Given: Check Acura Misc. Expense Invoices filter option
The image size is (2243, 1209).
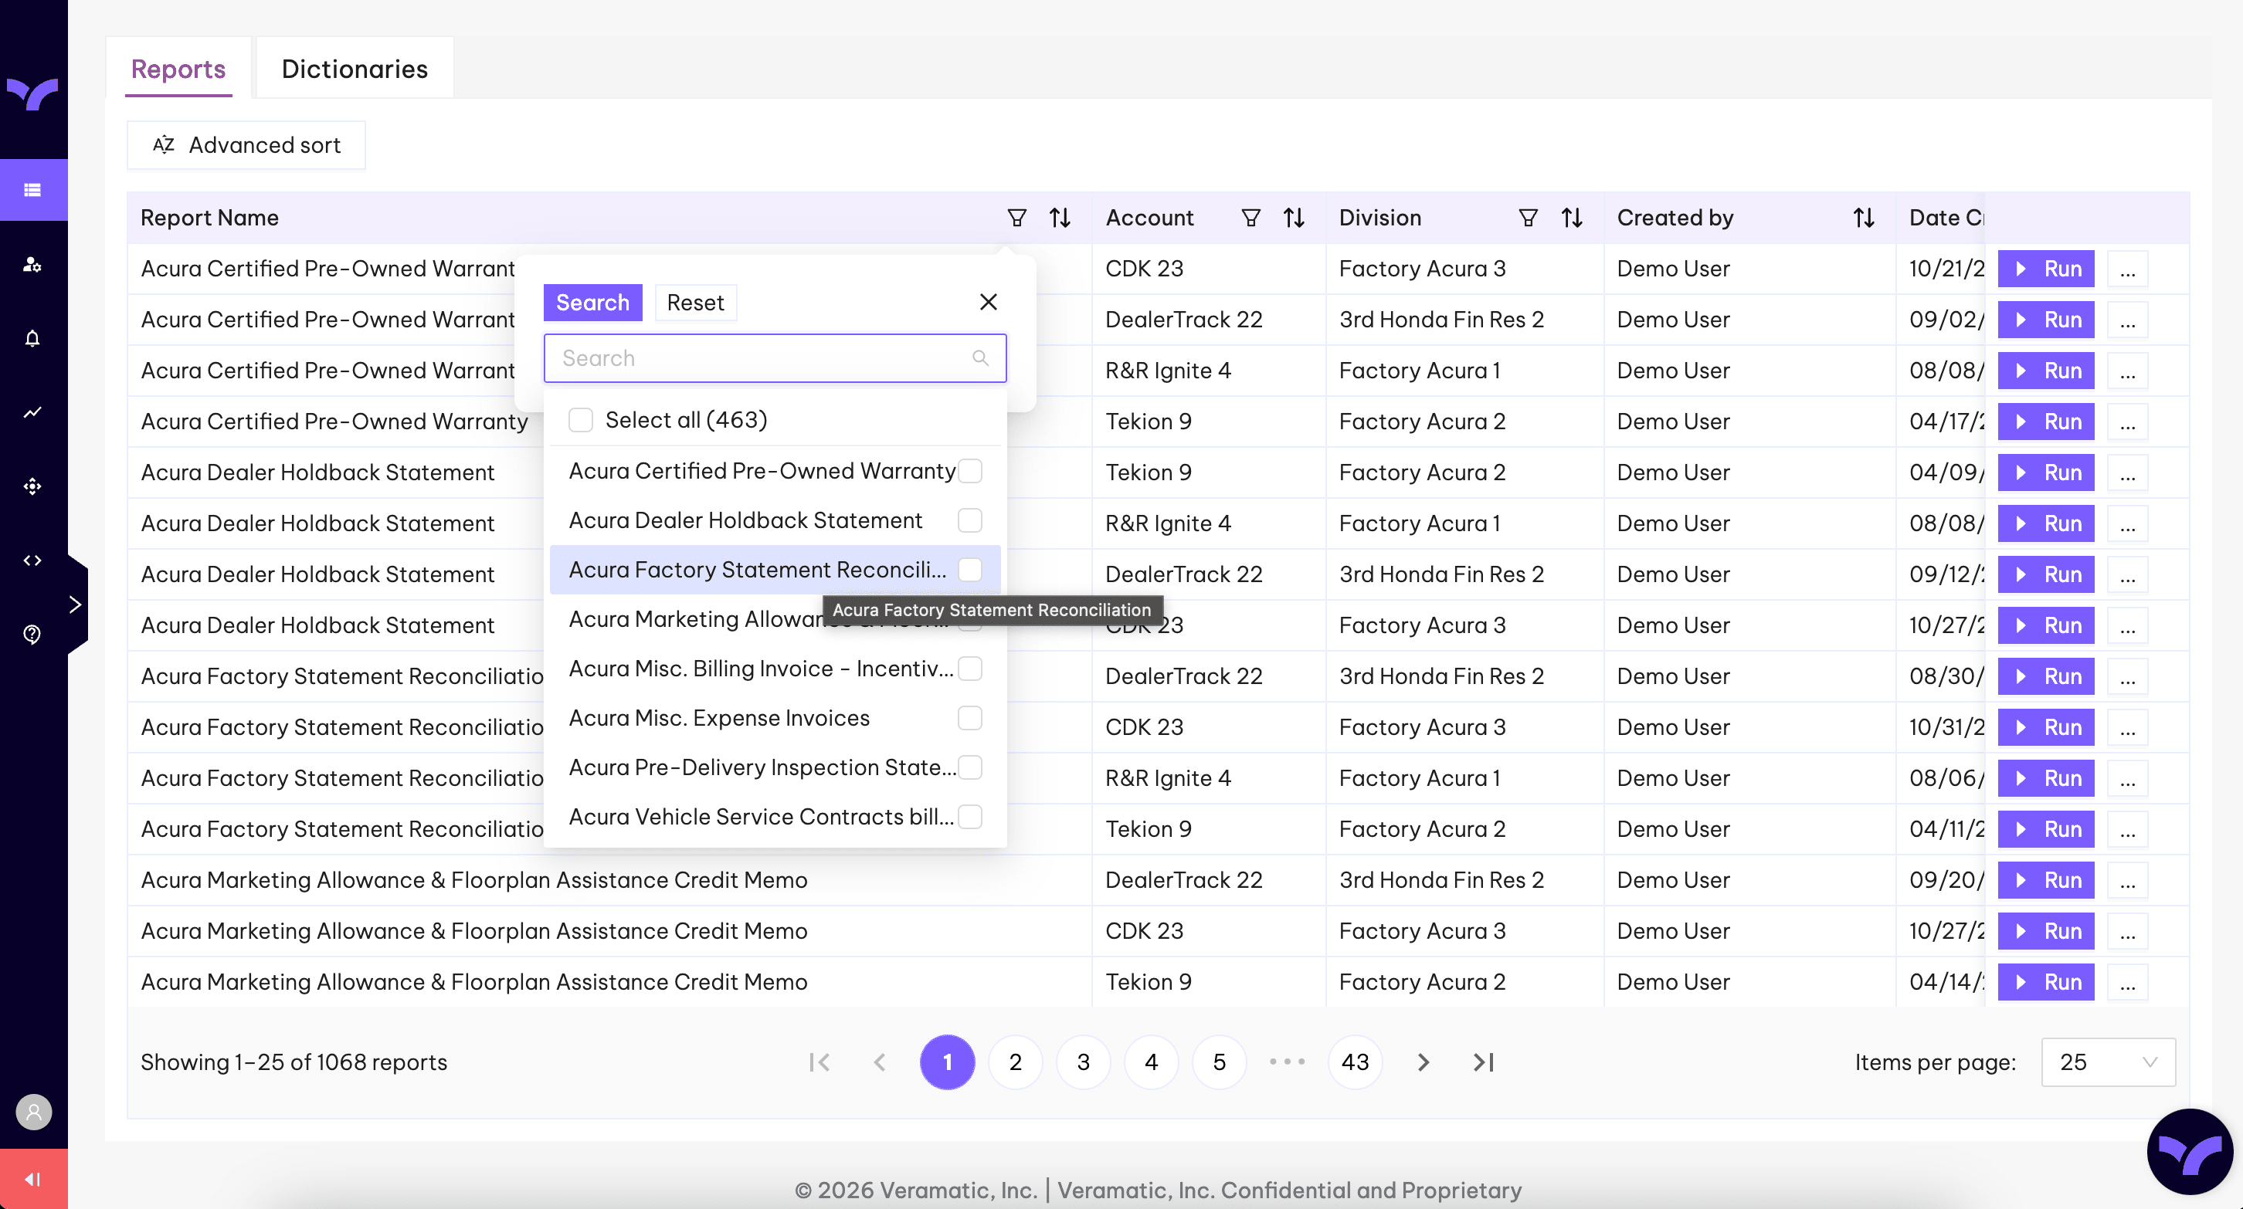Looking at the screenshot, I should click(x=970, y=717).
